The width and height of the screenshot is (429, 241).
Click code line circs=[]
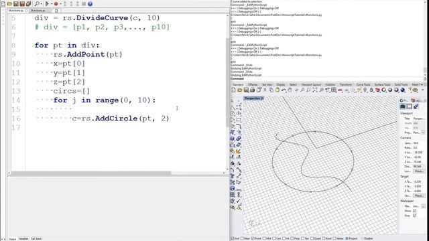[x=72, y=91]
